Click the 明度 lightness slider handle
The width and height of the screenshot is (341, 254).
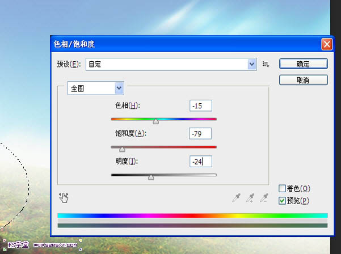click(151, 177)
